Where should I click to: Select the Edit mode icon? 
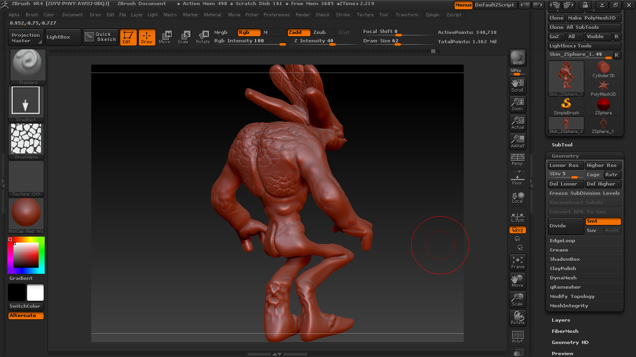[128, 37]
